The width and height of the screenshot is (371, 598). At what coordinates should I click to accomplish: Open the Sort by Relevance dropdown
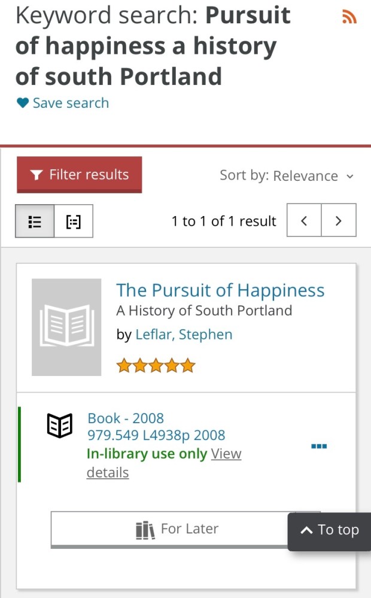(287, 176)
